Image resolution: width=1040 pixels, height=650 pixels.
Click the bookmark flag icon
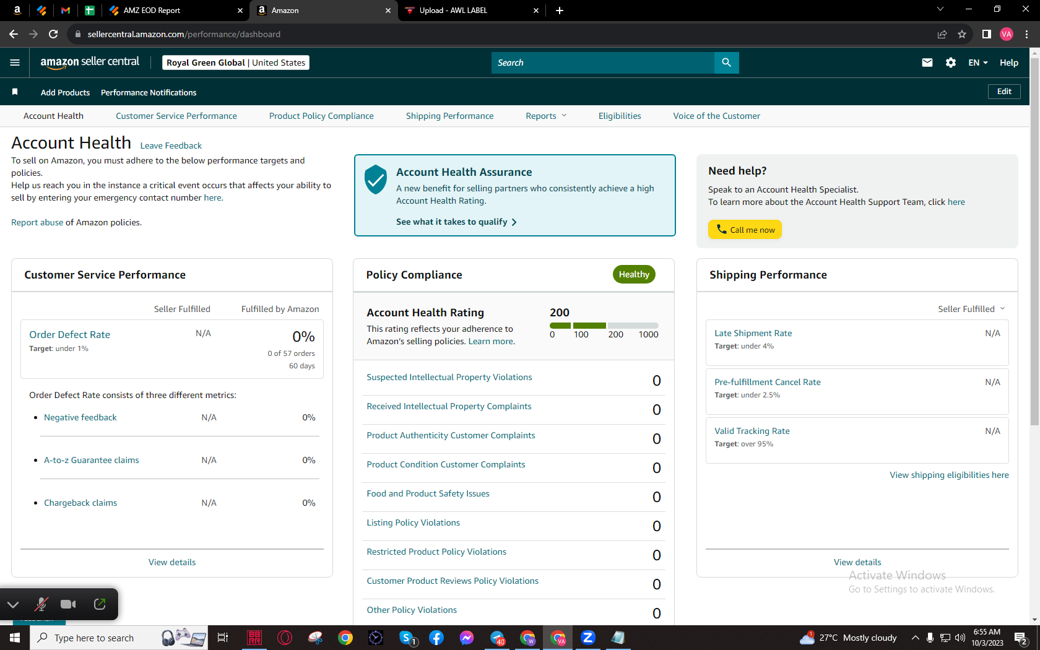click(x=15, y=92)
